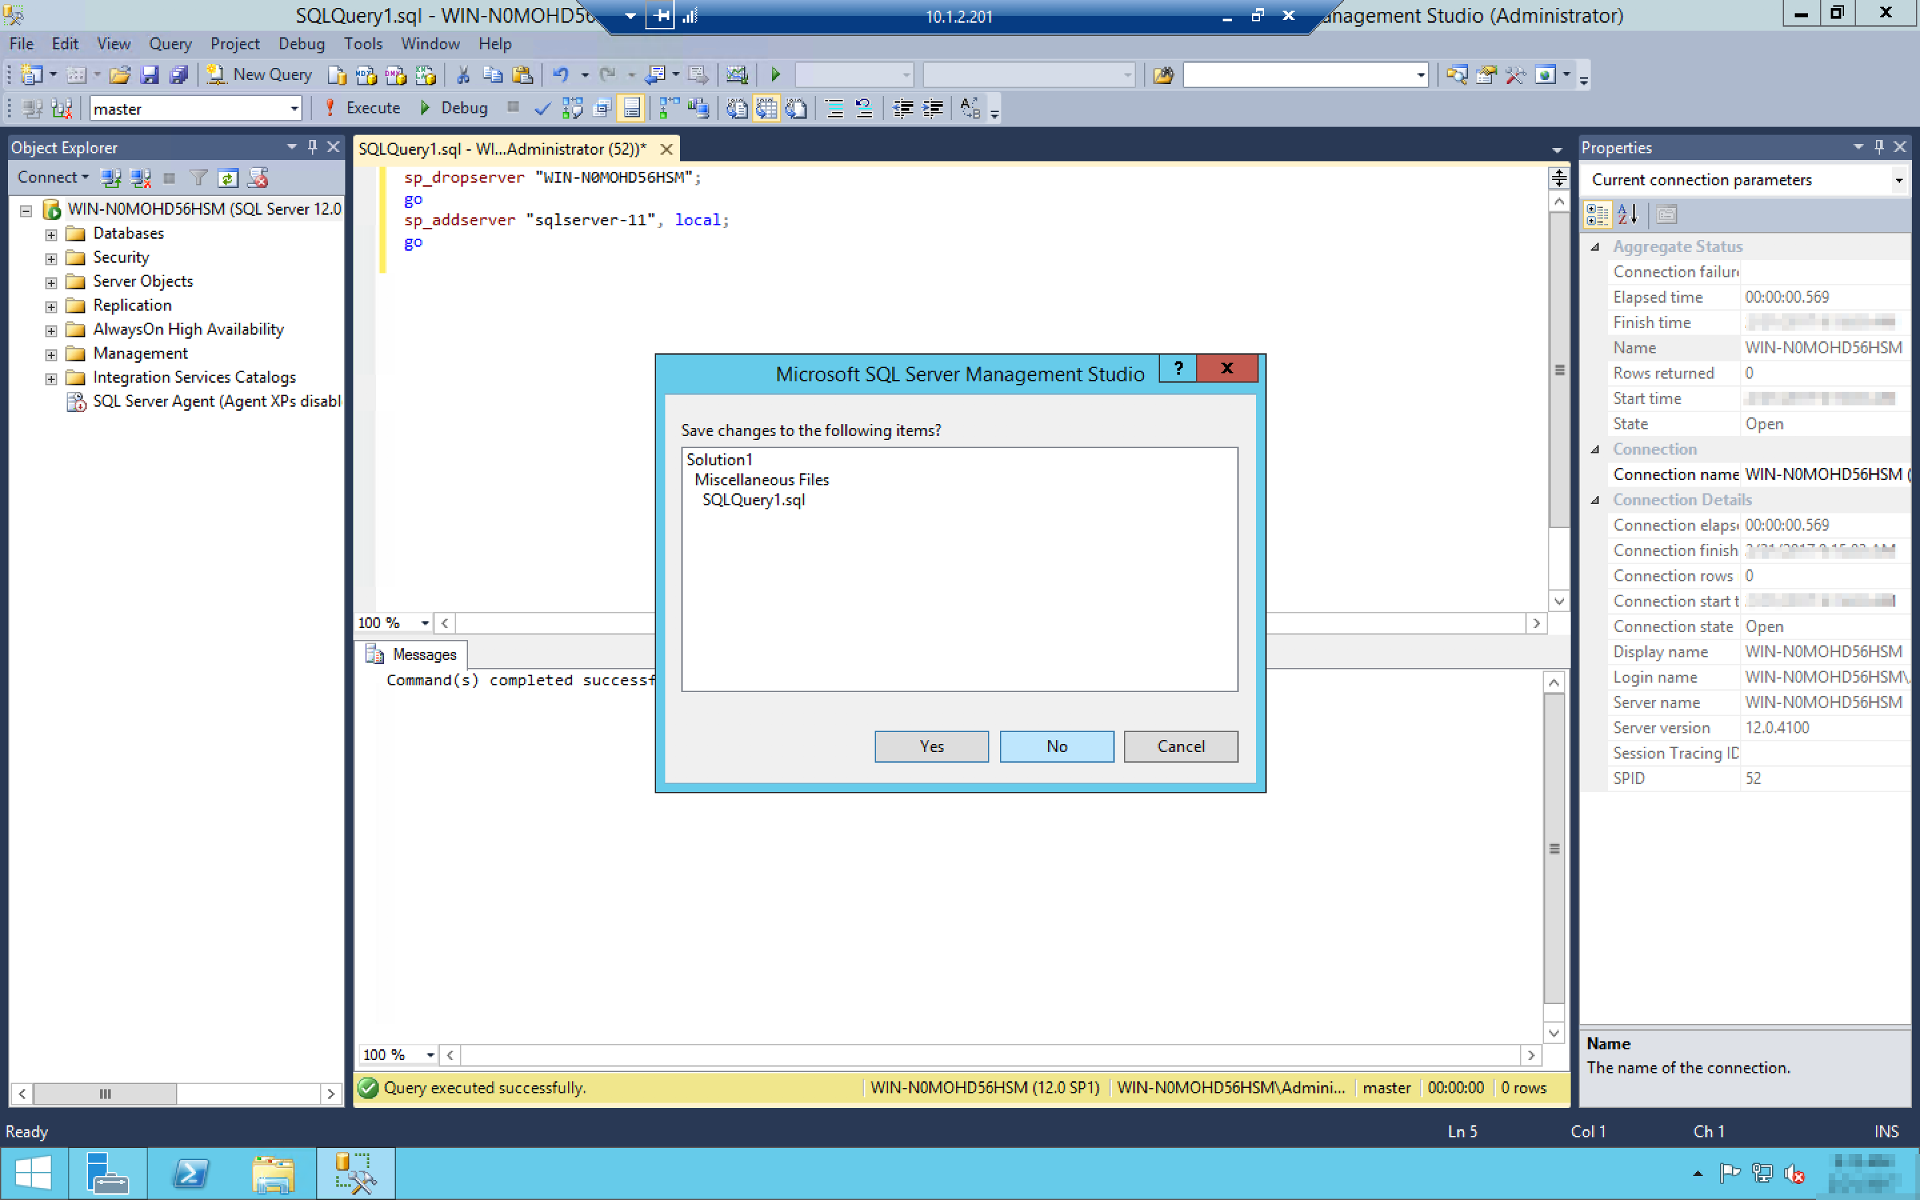Click the Undo arrow icon

pos(561,75)
